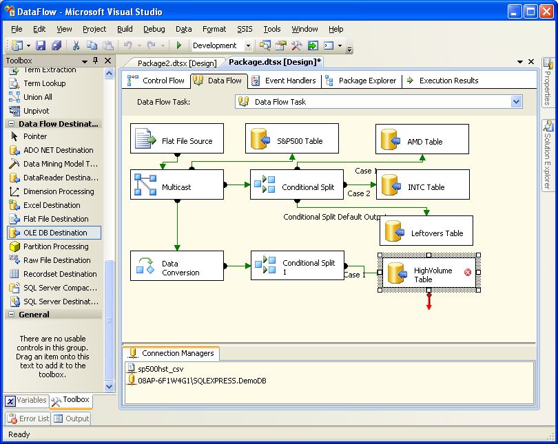Switch to Package Explorer tab
This screenshot has width=558, height=444.
361,81
